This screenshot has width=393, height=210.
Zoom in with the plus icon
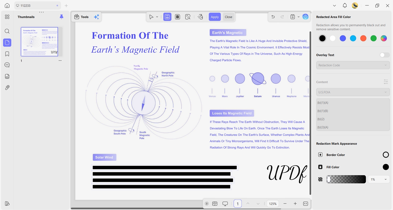point(295,204)
